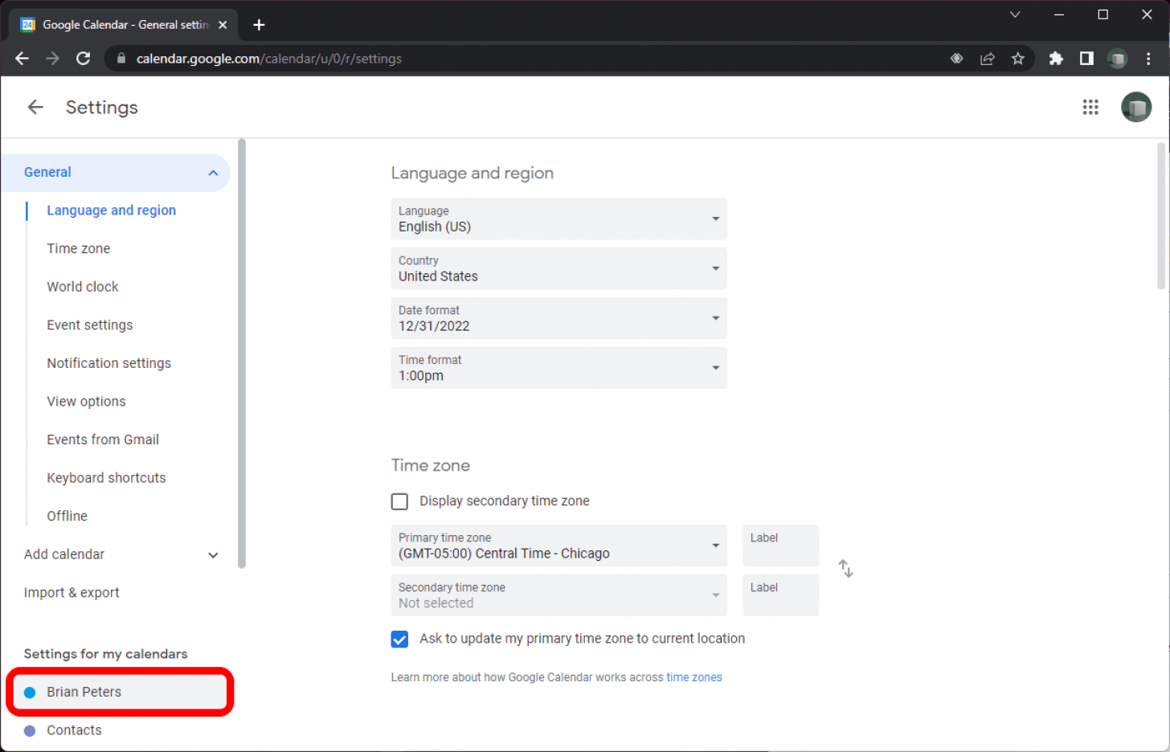
Task: Open Import & export
Action: pyautogui.click(x=72, y=593)
